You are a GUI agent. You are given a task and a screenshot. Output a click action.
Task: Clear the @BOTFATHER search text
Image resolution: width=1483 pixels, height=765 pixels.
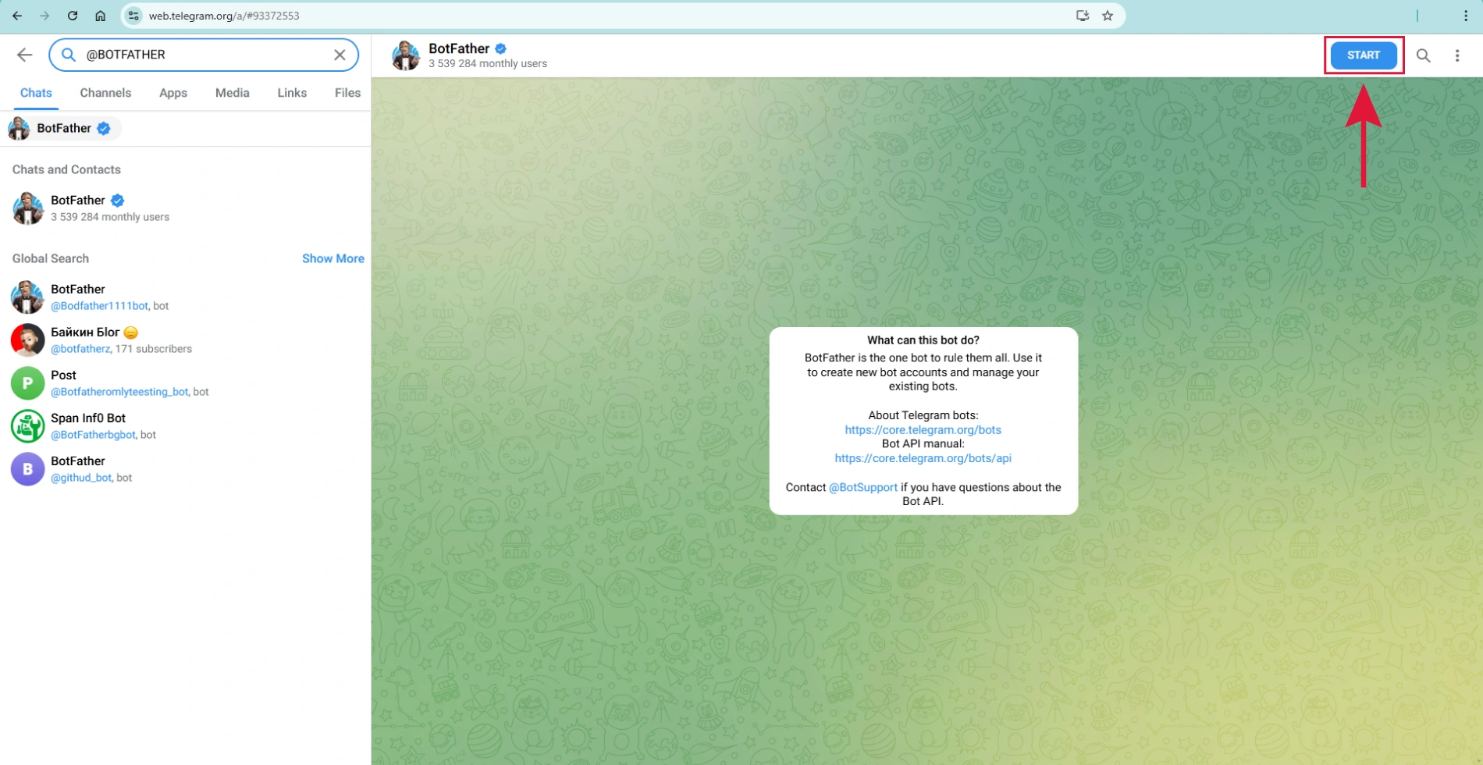coord(340,55)
